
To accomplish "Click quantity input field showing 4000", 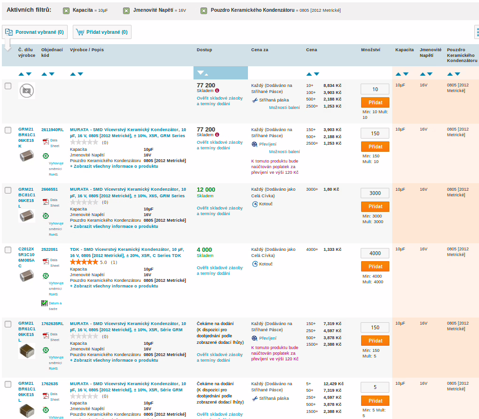I will 375,253.
